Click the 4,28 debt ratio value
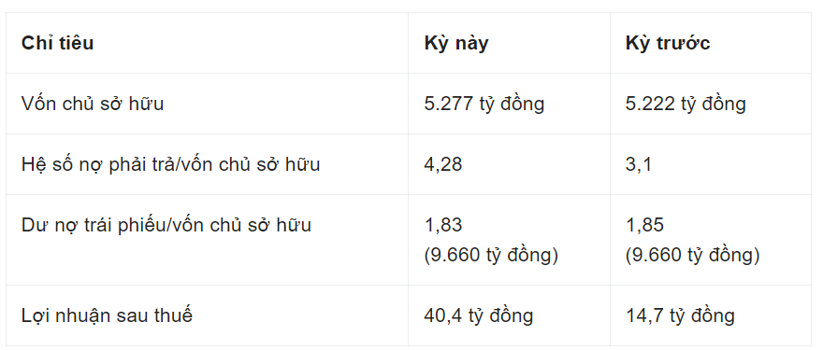The height and width of the screenshot is (350, 823). click(x=443, y=164)
